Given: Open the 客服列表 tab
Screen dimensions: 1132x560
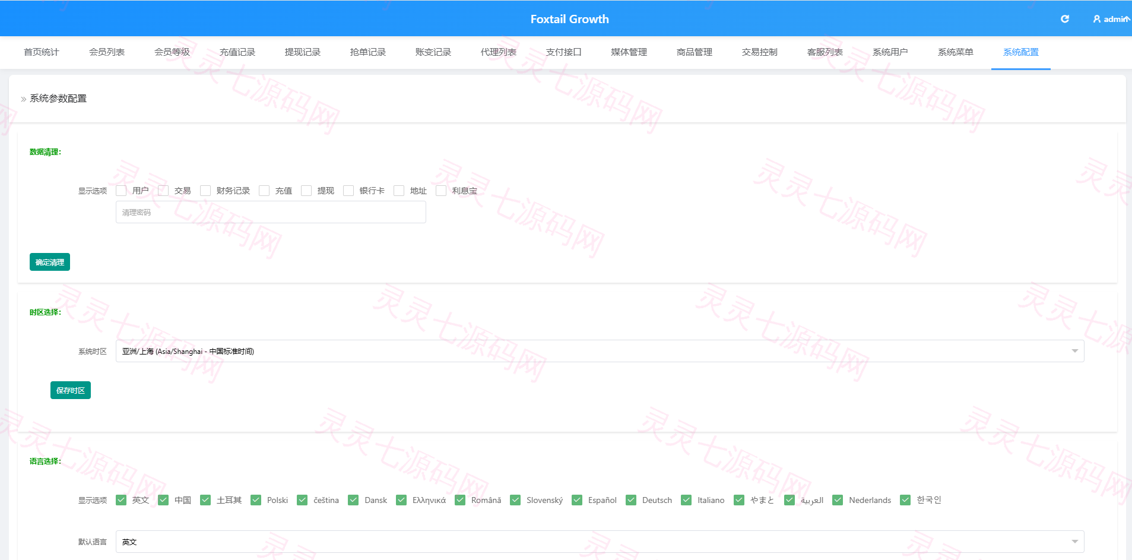Looking at the screenshot, I should [x=825, y=52].
